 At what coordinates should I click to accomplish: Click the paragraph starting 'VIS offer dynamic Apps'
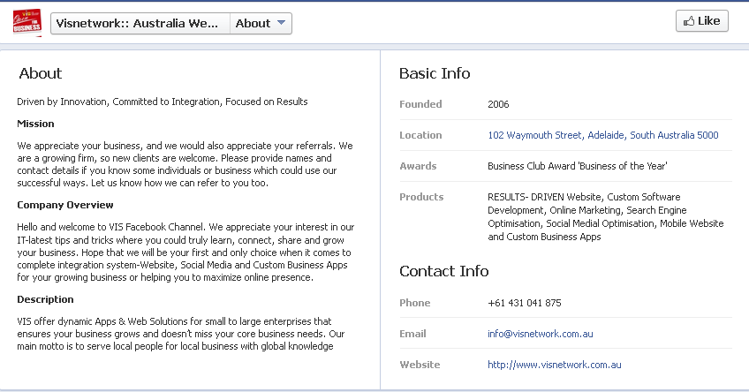[x=181, y=334]
